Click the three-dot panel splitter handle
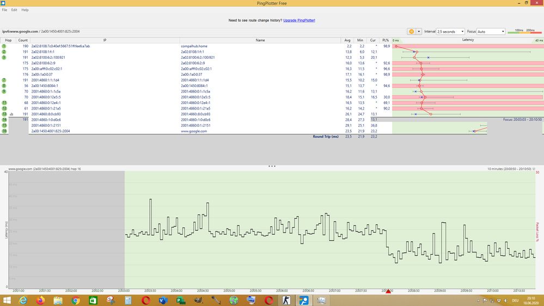This screenshot has width=544, height=306. coord(272,166)
